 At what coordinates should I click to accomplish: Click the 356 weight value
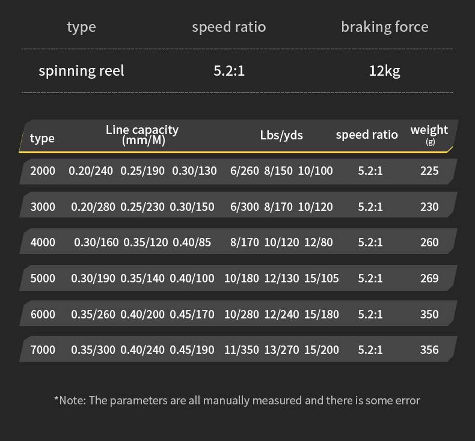click(x=429, y=350)
